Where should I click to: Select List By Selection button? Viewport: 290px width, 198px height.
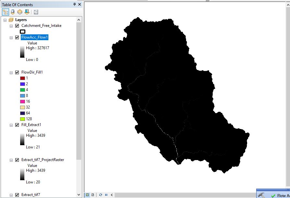[27, 12]
